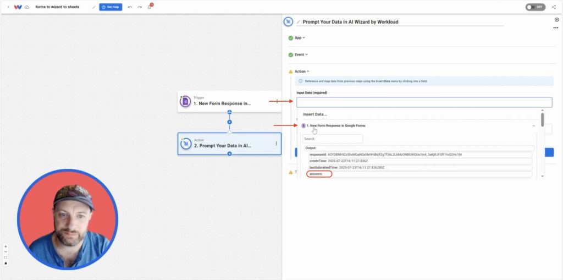Select the Trigger step New Form Response node
The image size is (563, 280).
click(x=229, y=101)
